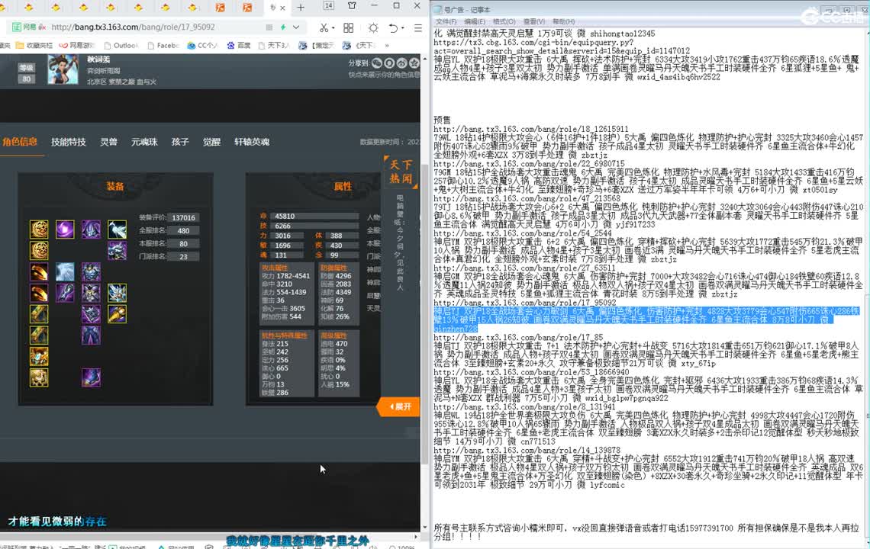
Task: Switch to the 灵兽 tab
Action: (108, 142)
